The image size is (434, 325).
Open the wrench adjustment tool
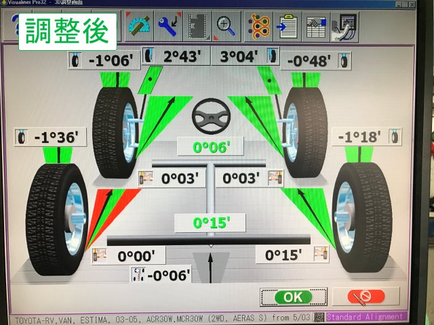167,25
